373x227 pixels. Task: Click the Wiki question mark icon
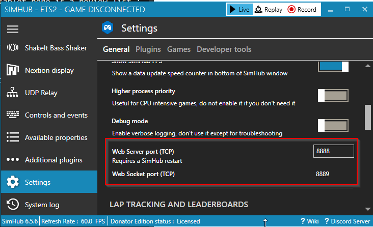(x=303, y=221)
